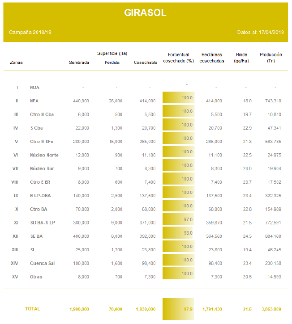The height and width of the screenshot is (324, 292).
Task: Click the 97.0 harvest bar for SO BA-S LP
Action: 178,219
